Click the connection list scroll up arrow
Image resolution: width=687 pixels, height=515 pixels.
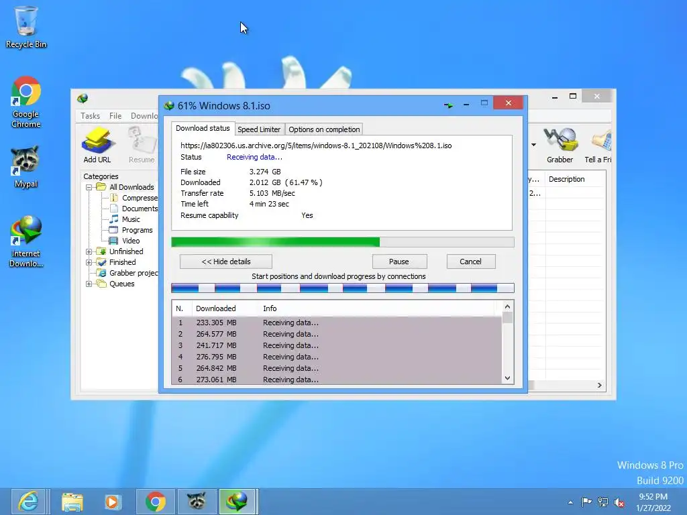point(507,306)
